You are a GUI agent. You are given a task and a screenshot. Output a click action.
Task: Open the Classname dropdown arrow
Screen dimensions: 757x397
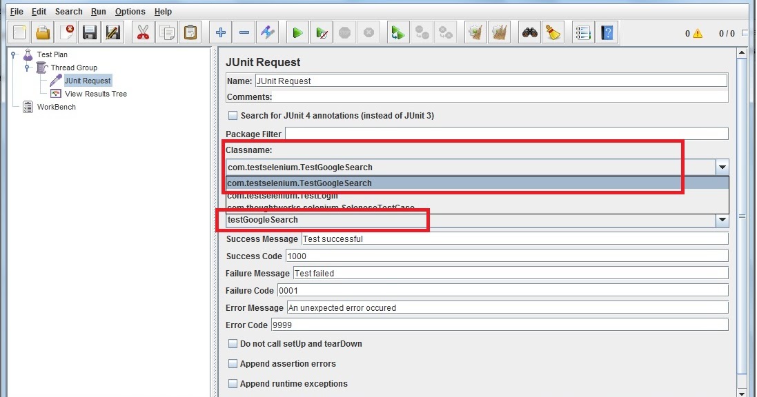722,167
